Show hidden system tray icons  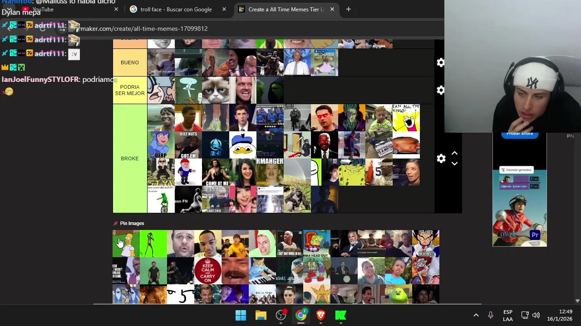click(476, 315)
